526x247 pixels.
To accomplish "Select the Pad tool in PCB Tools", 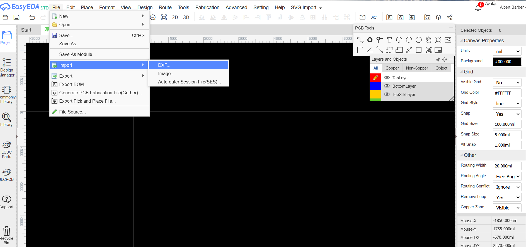I will click(x=370, y=40).
